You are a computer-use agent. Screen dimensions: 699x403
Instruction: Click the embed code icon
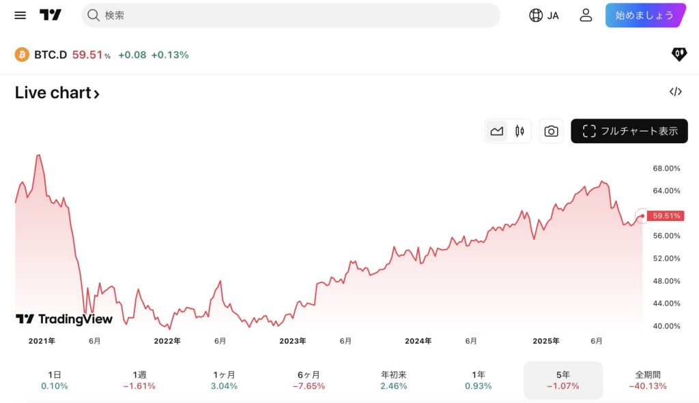click(675, 92)
